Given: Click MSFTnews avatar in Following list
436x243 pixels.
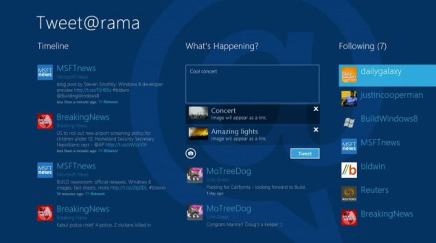Looking at the screenshot, I should [349, 146].
